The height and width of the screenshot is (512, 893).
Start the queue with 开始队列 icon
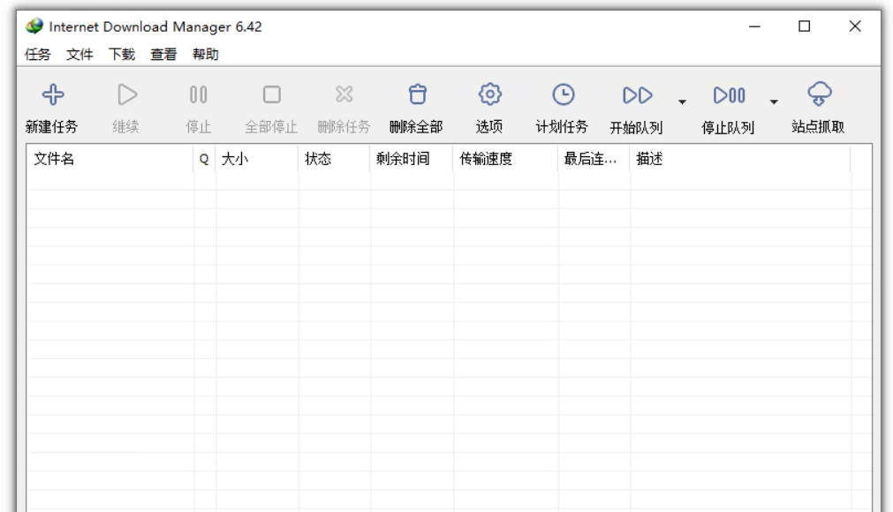638,94
